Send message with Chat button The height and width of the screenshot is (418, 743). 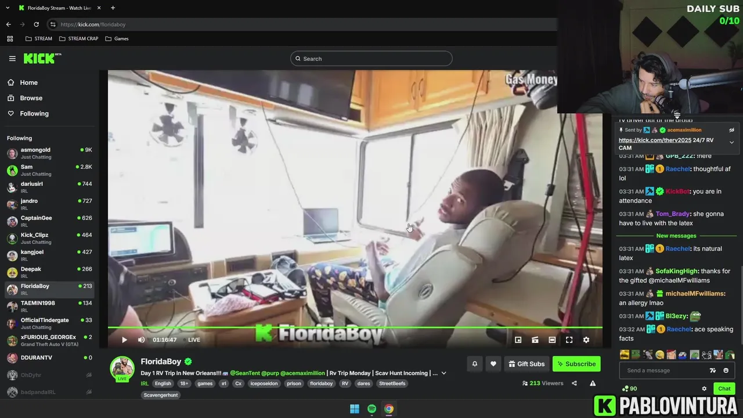[724, 388]
